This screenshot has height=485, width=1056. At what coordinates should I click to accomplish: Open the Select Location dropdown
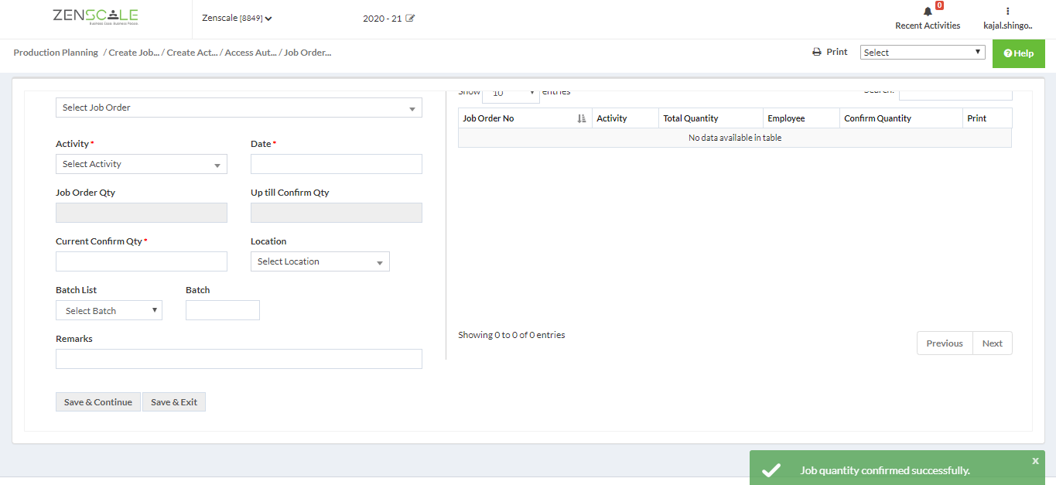pos(320,261)
